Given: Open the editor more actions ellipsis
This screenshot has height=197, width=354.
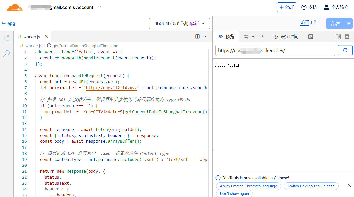Looking at the screenshot, I should coord(205,37).
